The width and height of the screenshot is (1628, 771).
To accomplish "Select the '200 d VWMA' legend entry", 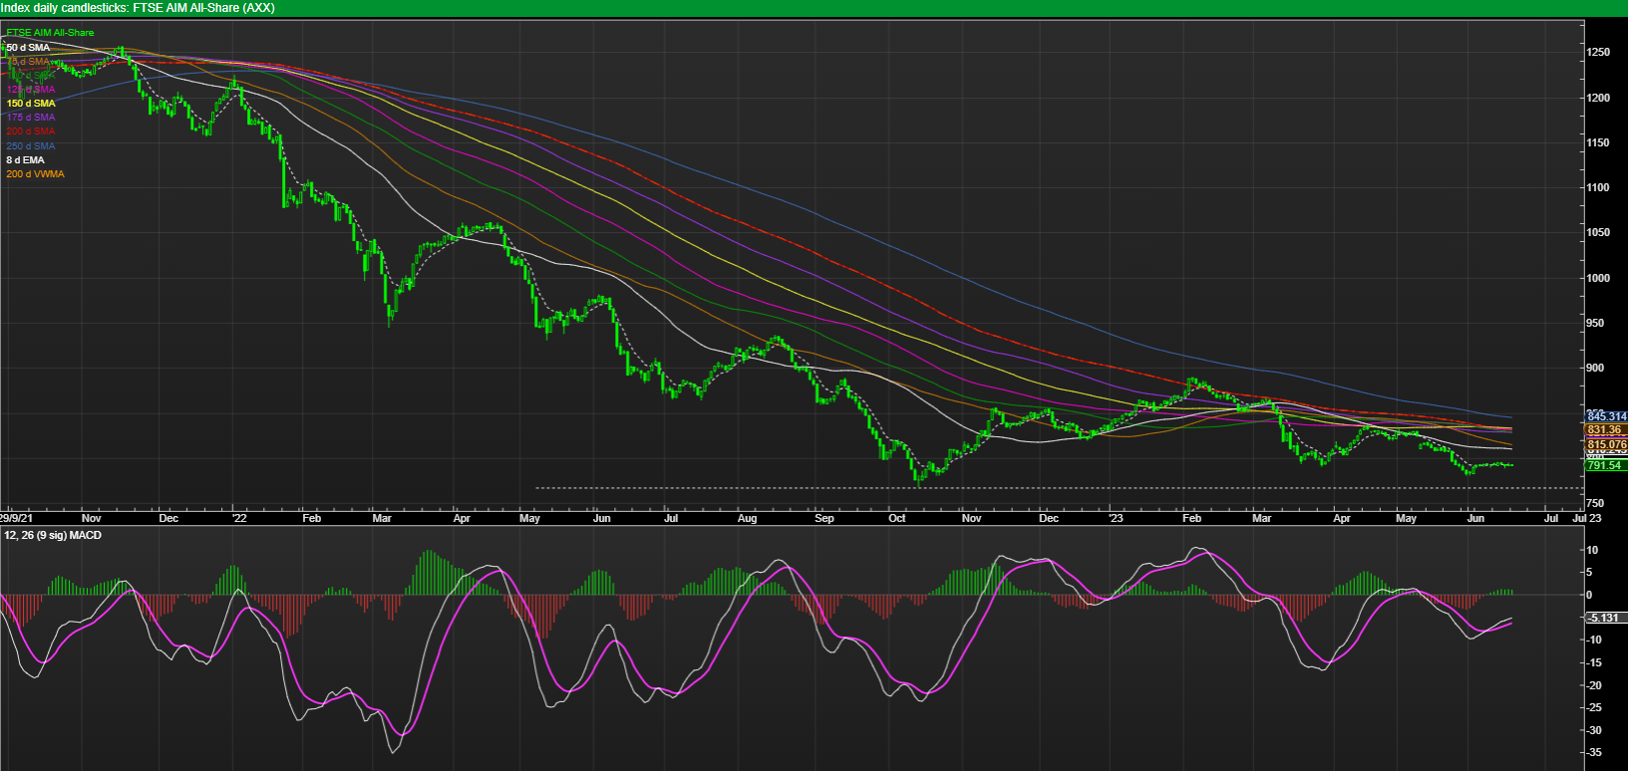I will (x=35, y=174).
